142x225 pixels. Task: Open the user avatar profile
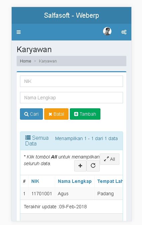[107, 31]
